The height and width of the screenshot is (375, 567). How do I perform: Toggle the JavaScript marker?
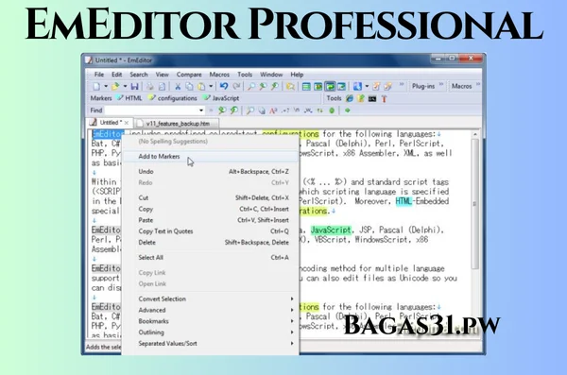(x=221, y=98)
